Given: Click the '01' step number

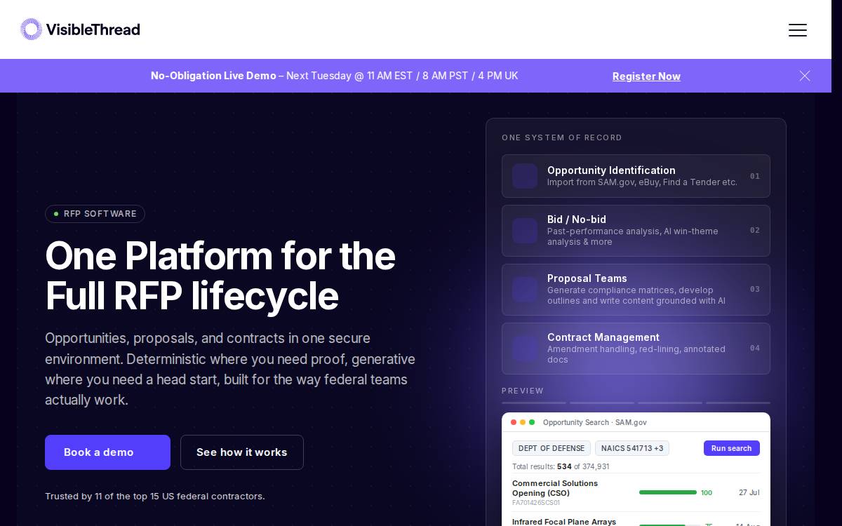Looking at the screenshot, I should [755, 176].
